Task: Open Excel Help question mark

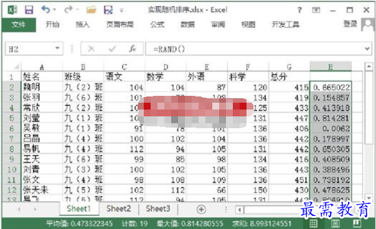Action: click(x=299, y=10)
